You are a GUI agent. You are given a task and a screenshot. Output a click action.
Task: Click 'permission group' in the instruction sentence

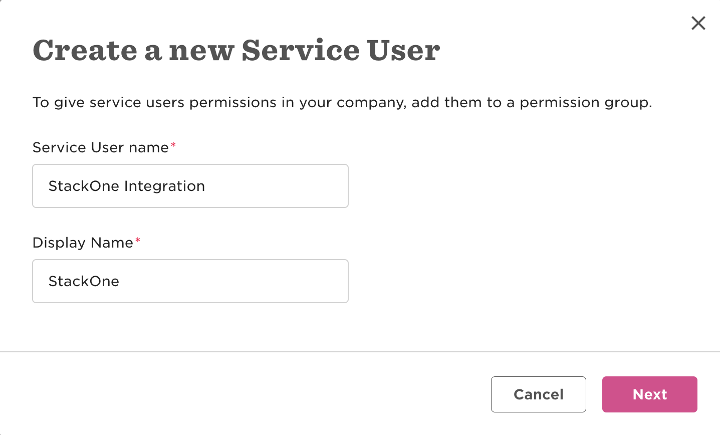point(585,103)
